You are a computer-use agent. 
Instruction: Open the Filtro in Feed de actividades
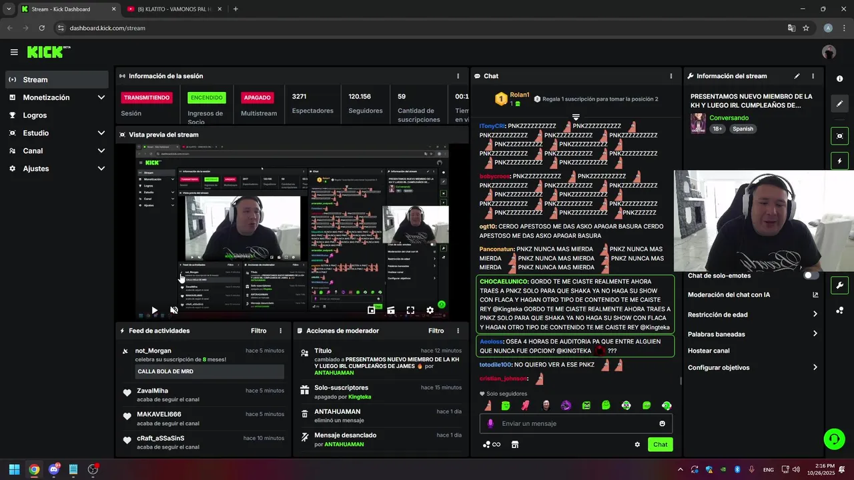258,331
